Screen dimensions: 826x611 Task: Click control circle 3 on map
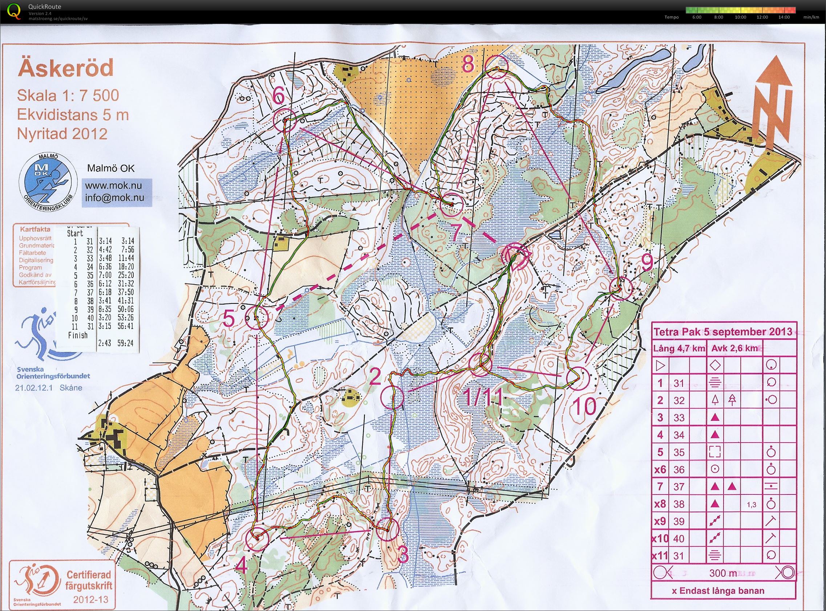[387, 530]
